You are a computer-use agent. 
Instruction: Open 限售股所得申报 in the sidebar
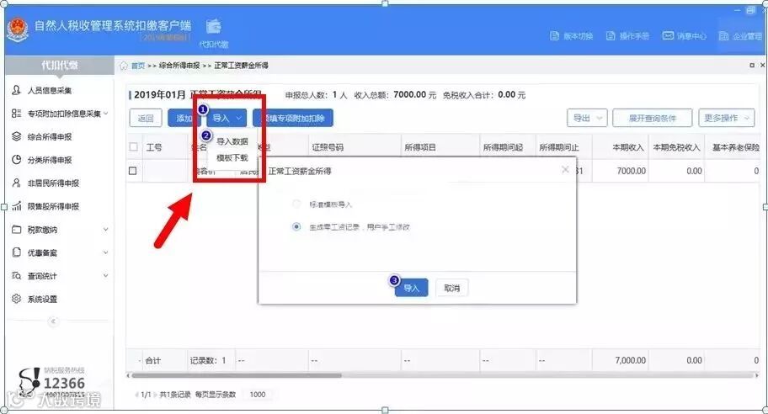click(x=53, y=206)
